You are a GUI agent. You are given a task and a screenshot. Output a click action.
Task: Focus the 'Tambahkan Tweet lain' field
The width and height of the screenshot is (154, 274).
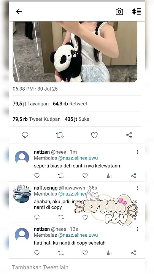[77, 268]
